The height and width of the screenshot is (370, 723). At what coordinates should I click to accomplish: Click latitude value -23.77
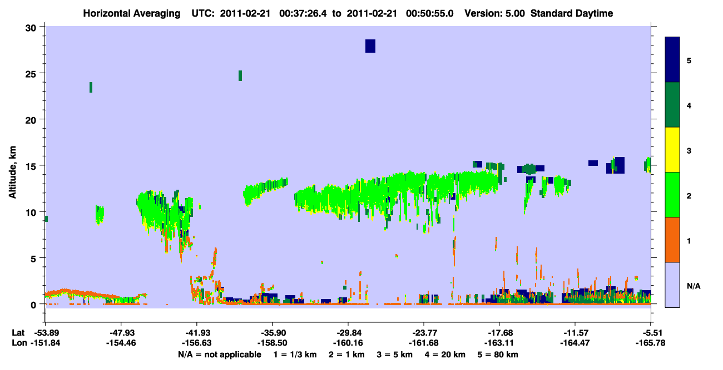tap(424, 333)
